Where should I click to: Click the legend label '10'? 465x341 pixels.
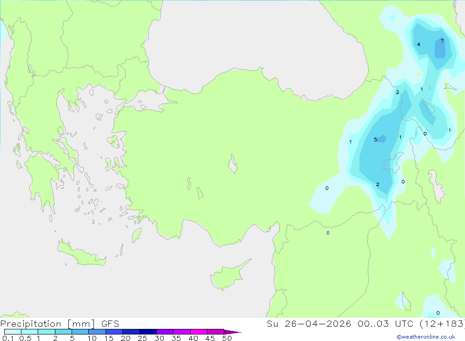click(92, 338)
